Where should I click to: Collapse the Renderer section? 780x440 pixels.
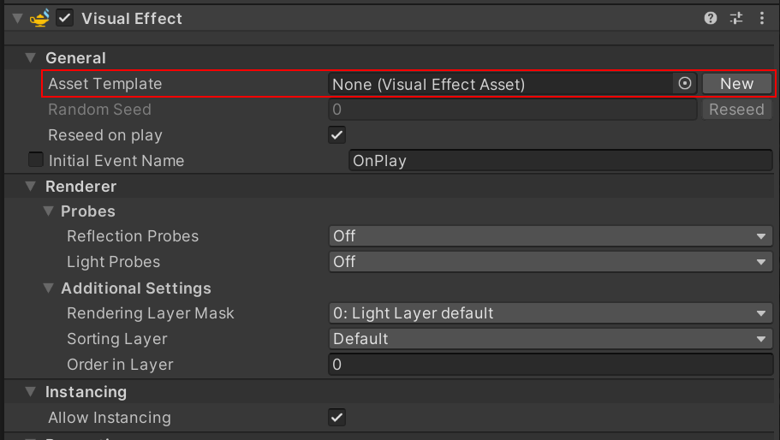tap(32, 186)
